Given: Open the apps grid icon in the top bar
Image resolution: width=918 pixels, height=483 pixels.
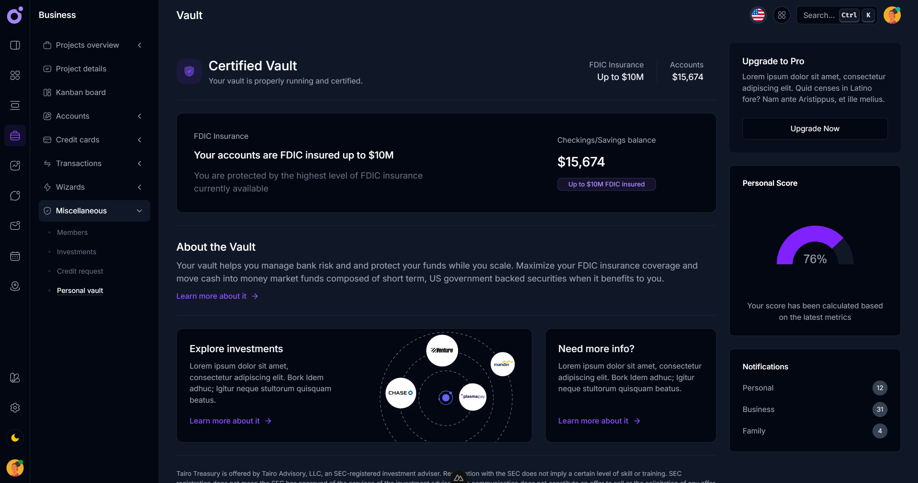Looking at the screenshot, I should coord(781,15).
